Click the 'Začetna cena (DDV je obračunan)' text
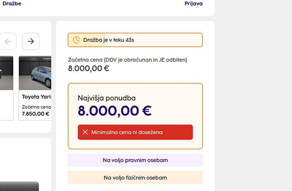The height and width of the screenshot is (191, 292). point(127,60)
